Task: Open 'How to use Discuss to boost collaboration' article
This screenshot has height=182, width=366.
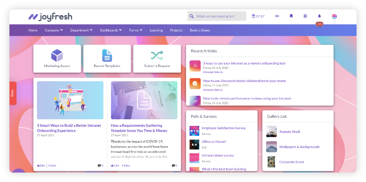Action: click(x=244, y=81)
